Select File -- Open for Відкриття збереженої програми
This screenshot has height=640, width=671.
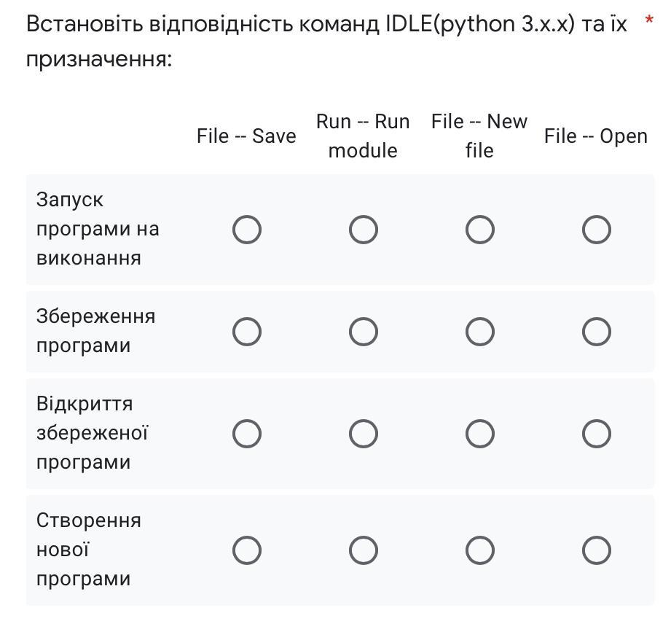pyautogui.click(x=596, y=434)
